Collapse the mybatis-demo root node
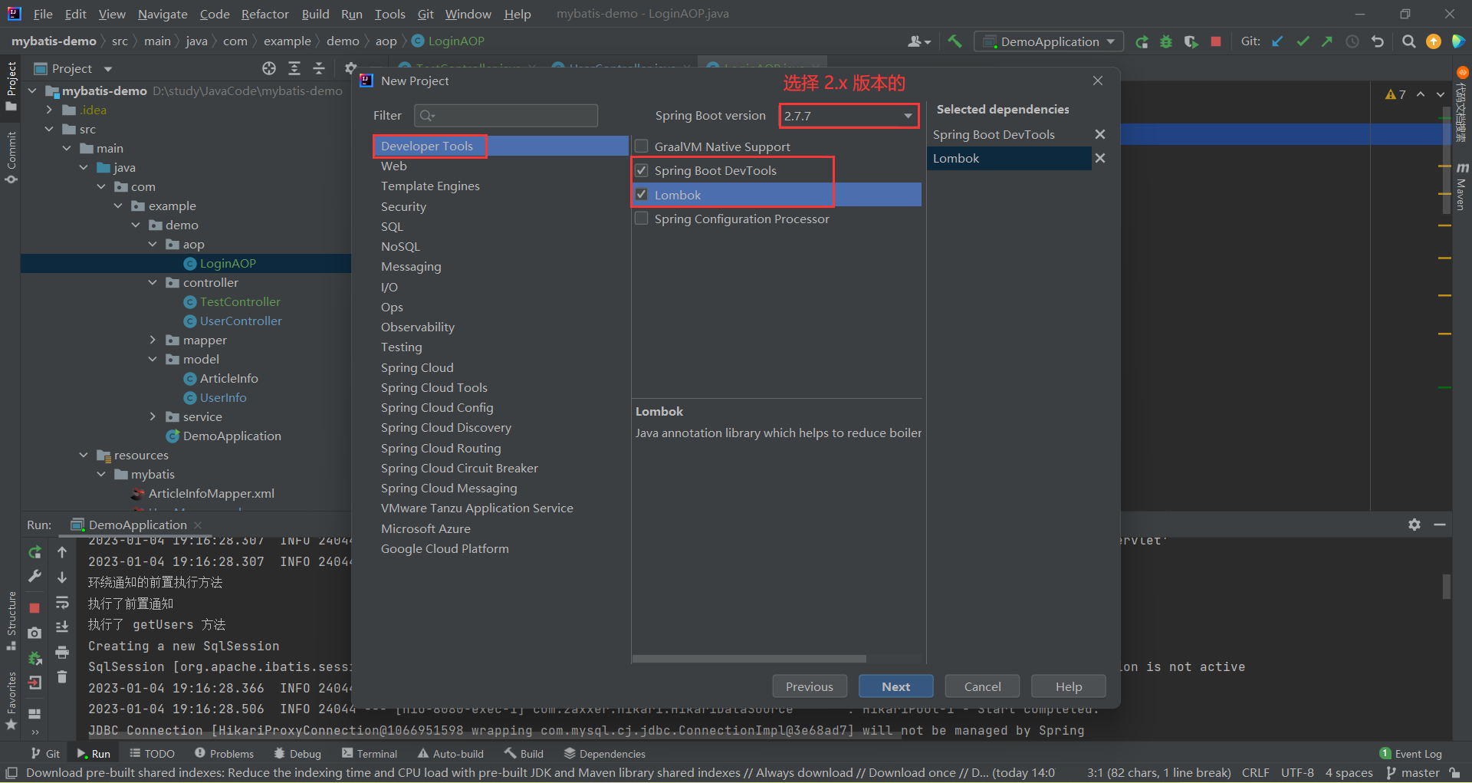 coord(33,90)
